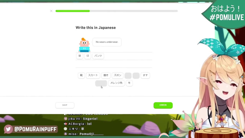Remove the placed 彼 word tile
Screen dimensions: 245x138
tap(80, 56)
